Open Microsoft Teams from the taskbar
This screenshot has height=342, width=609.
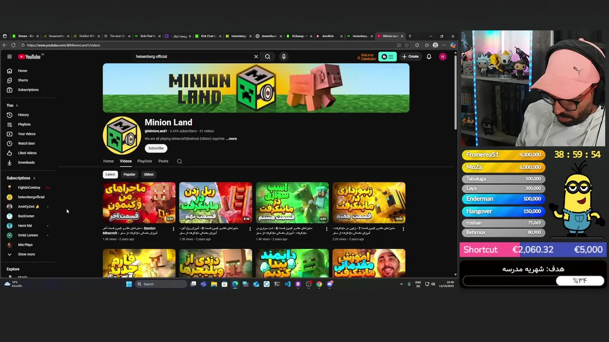[x=204, y=284]
